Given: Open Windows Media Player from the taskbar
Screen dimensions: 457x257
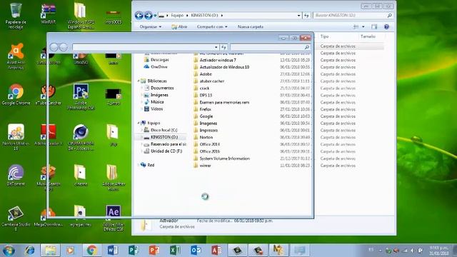Looking at the screenshot, I should click(x=70, y=251).
